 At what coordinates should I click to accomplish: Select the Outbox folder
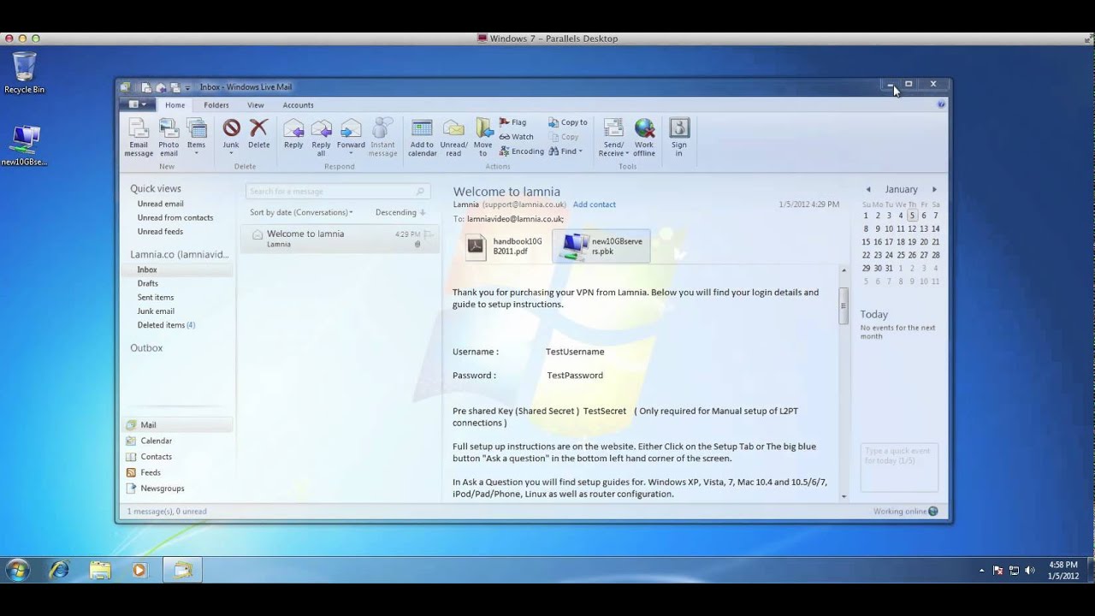146,348
